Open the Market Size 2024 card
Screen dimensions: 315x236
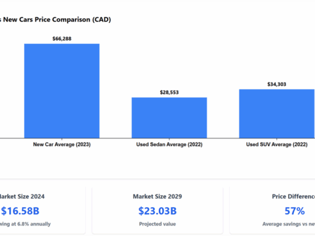(x=43, y=210)
